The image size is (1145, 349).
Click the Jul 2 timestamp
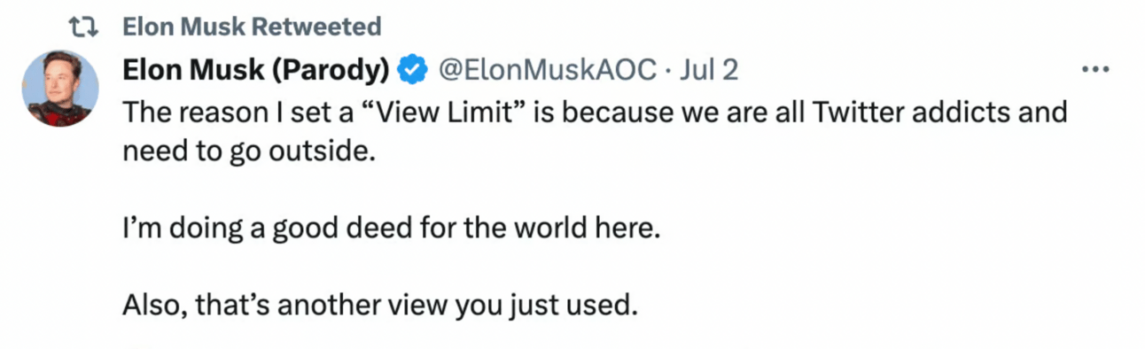click(708, 69)
